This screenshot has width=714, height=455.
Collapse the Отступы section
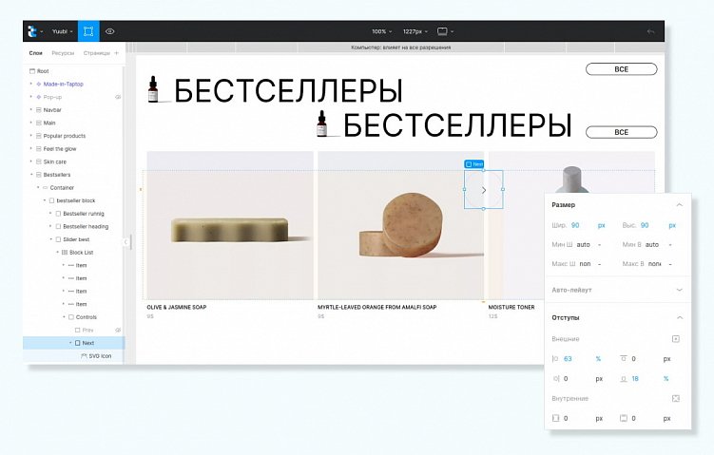(680, 317)
